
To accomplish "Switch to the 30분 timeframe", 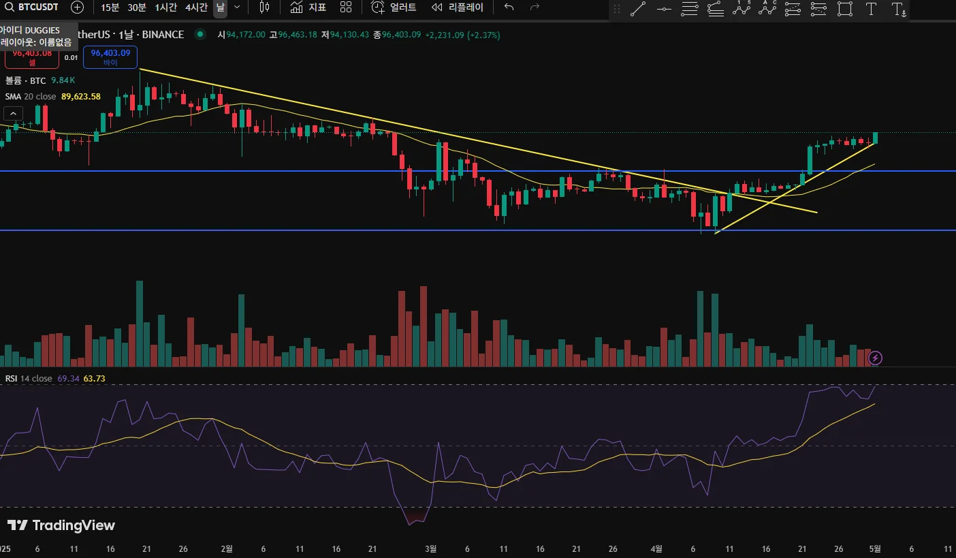I will [x=137, y=7].
